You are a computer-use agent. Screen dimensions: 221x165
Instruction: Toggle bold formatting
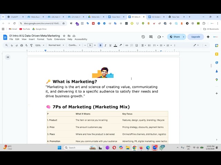click(100, 45)
